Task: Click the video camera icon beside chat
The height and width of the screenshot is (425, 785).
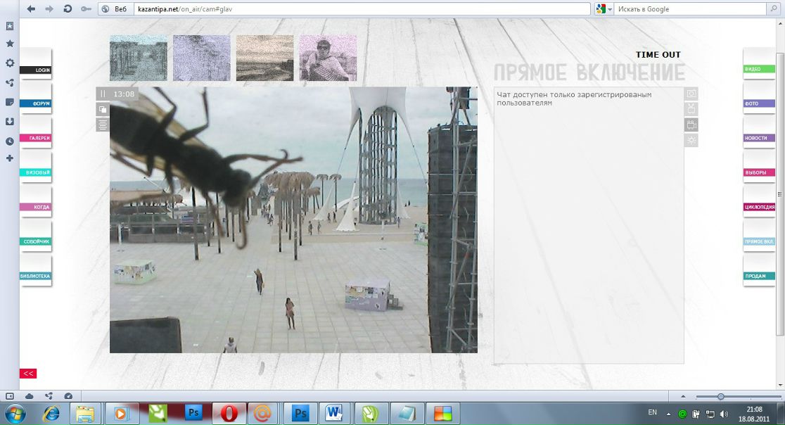Action: (x=691, y=125)
